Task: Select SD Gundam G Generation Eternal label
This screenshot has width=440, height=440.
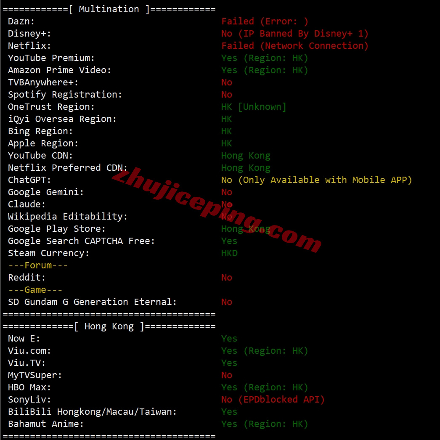Action: [92, 302]
